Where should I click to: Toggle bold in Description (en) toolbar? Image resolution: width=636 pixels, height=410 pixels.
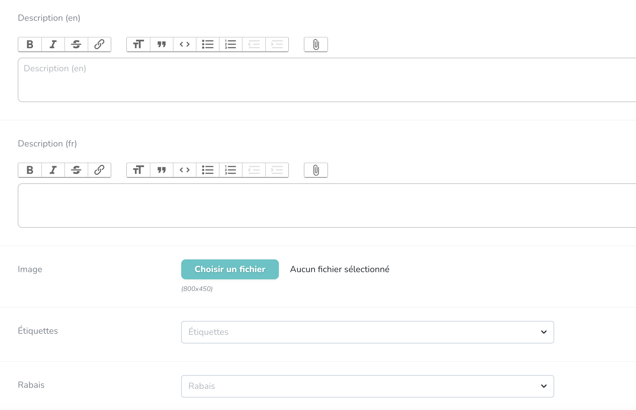point(30,44)
